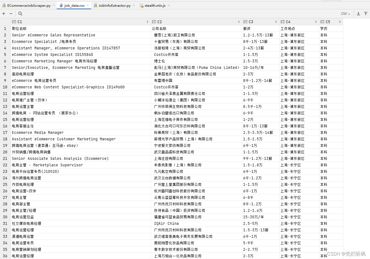Image resolution: width=370 pixels, height=259 pixels.
Task: Toggle sort arrows on column C1
Action: point(147,22)
